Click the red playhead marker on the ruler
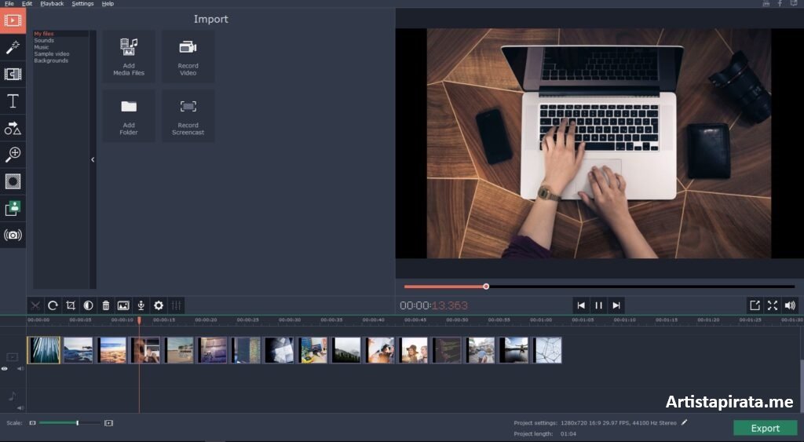The image size is (804, 442). pos(139,320)
